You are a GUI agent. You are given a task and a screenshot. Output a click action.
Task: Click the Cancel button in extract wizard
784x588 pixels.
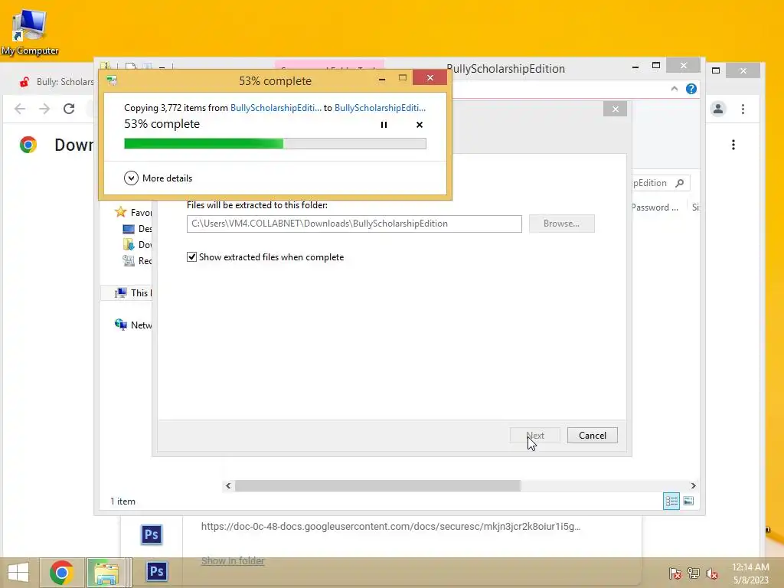point(593,436)
